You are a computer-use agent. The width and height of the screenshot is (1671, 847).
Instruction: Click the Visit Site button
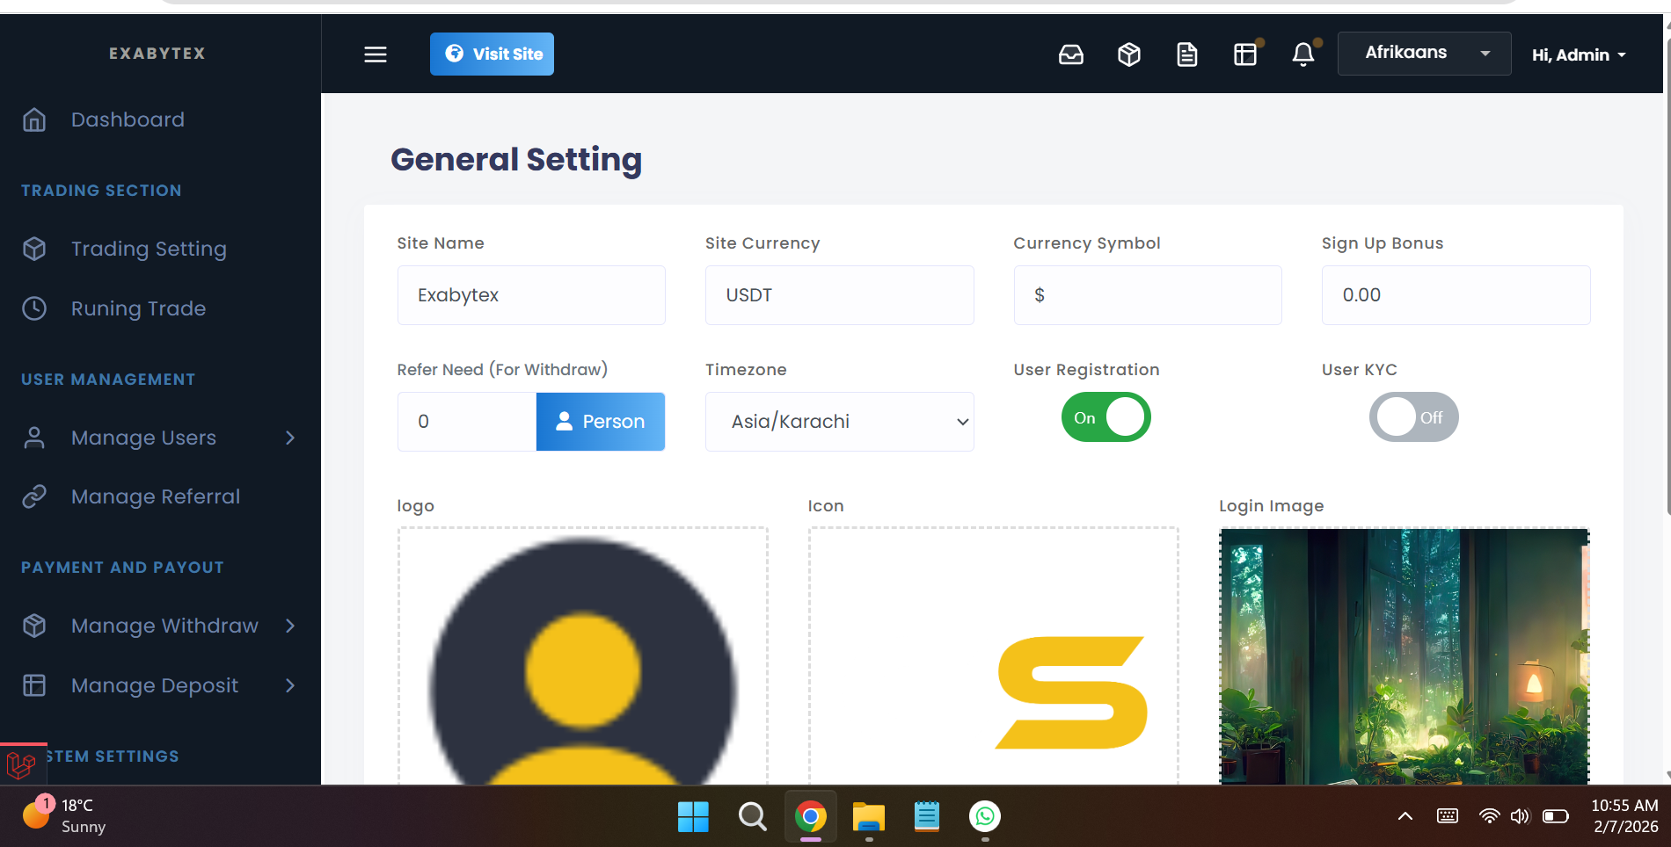pos(492,54)
